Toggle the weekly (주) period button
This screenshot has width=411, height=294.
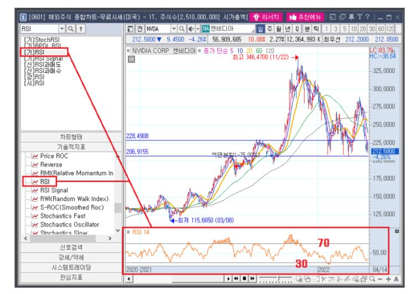269,29
